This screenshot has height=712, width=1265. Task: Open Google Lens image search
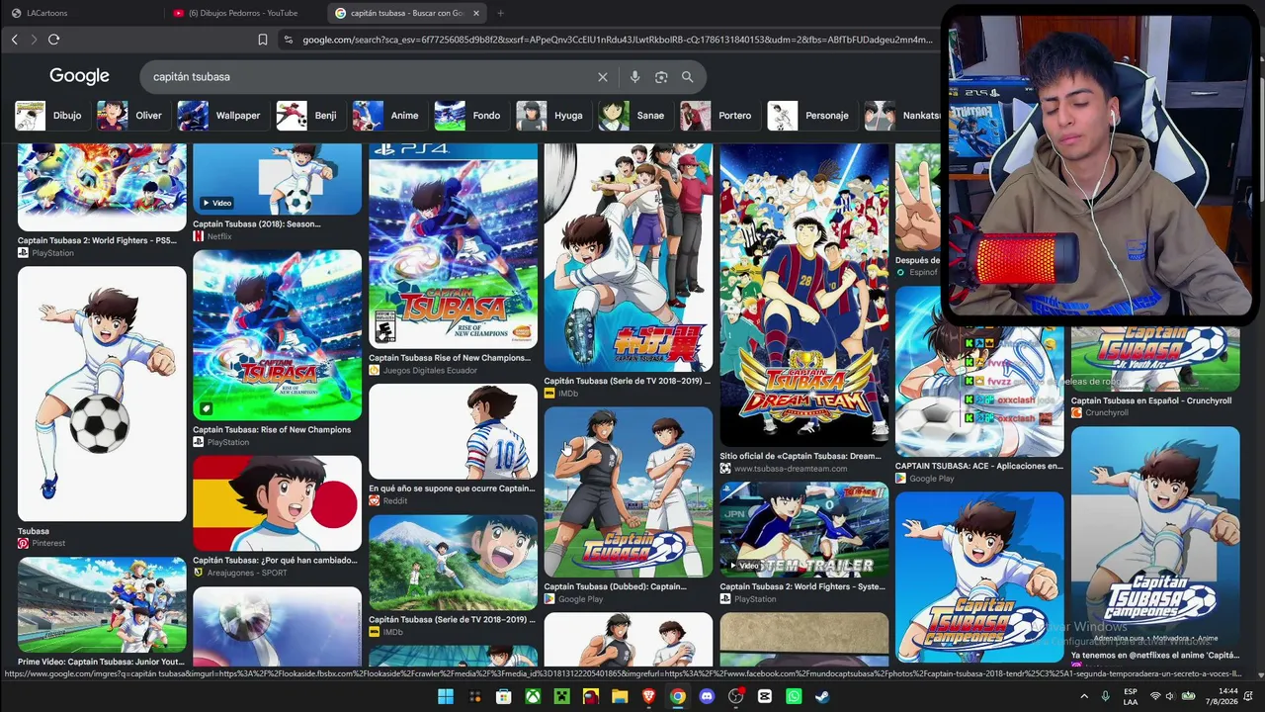click(661, 77)
